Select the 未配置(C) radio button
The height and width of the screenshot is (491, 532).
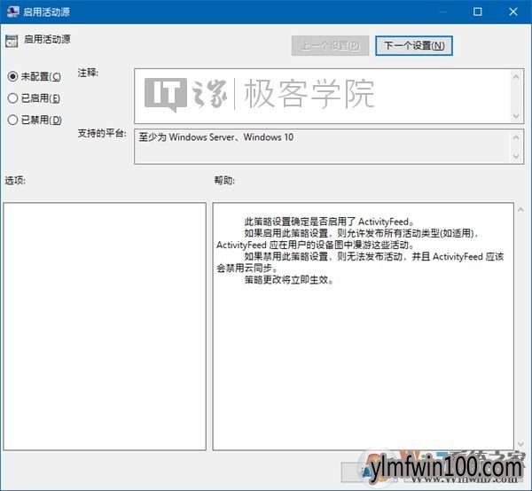[x=13, y=76]
